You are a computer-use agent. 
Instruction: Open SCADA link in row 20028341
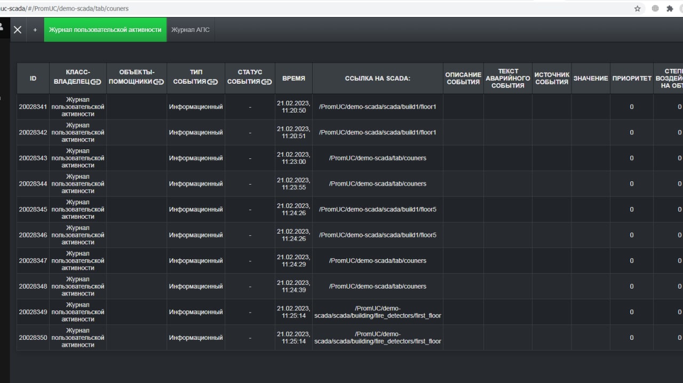(377, 107)
